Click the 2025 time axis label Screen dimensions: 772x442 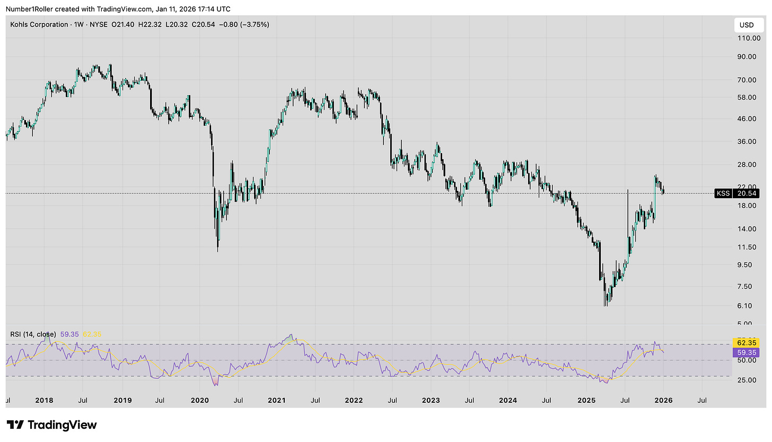(586, 400)
